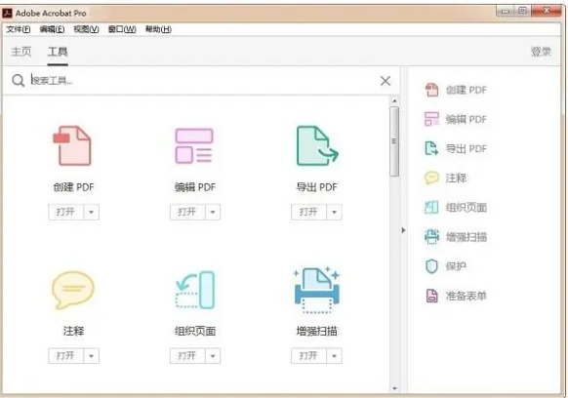Image resolution: width=568 pixels, height=398 pixels.
Task: Open the 文件(F) menu
Action: tap(19, 29)
